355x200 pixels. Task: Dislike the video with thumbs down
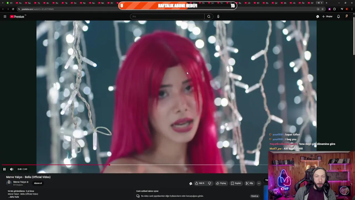click(x=210, y=183)
